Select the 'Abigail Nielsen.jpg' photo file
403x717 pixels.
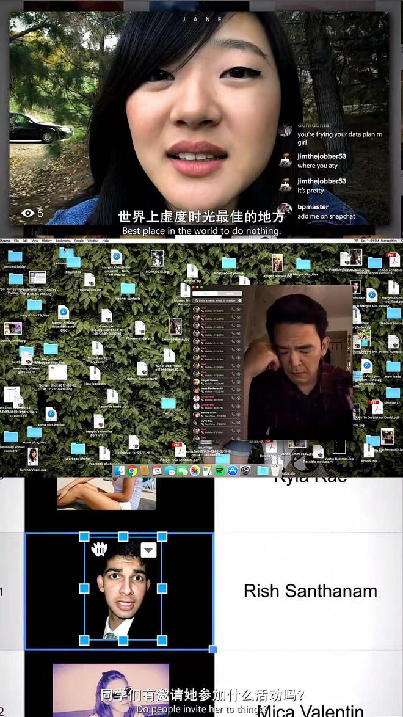point(278,263)
